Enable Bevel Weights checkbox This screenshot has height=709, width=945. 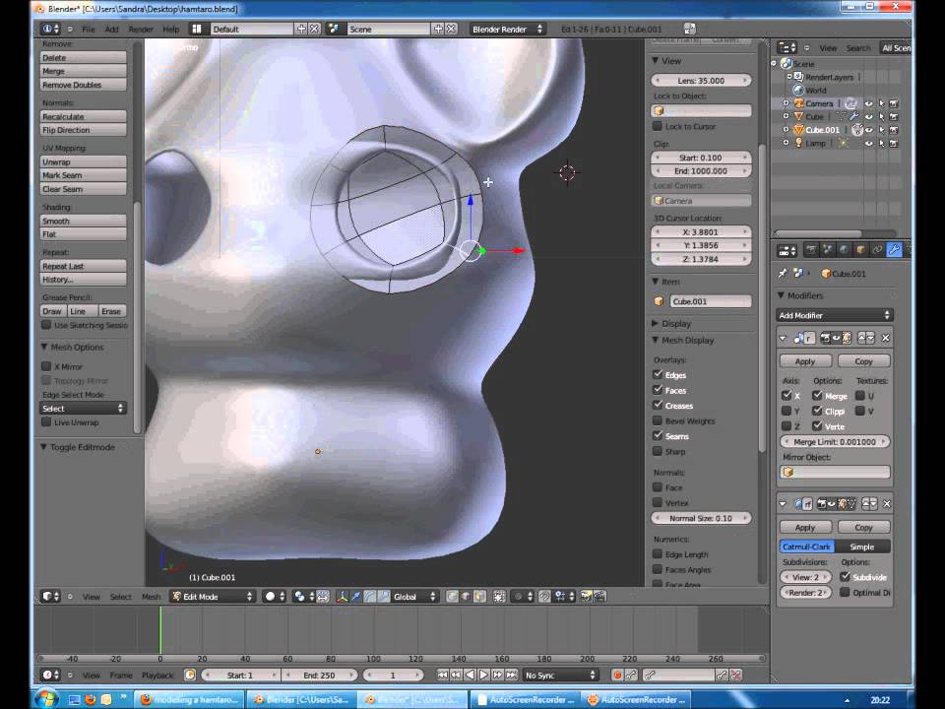[x=658, y=420]
